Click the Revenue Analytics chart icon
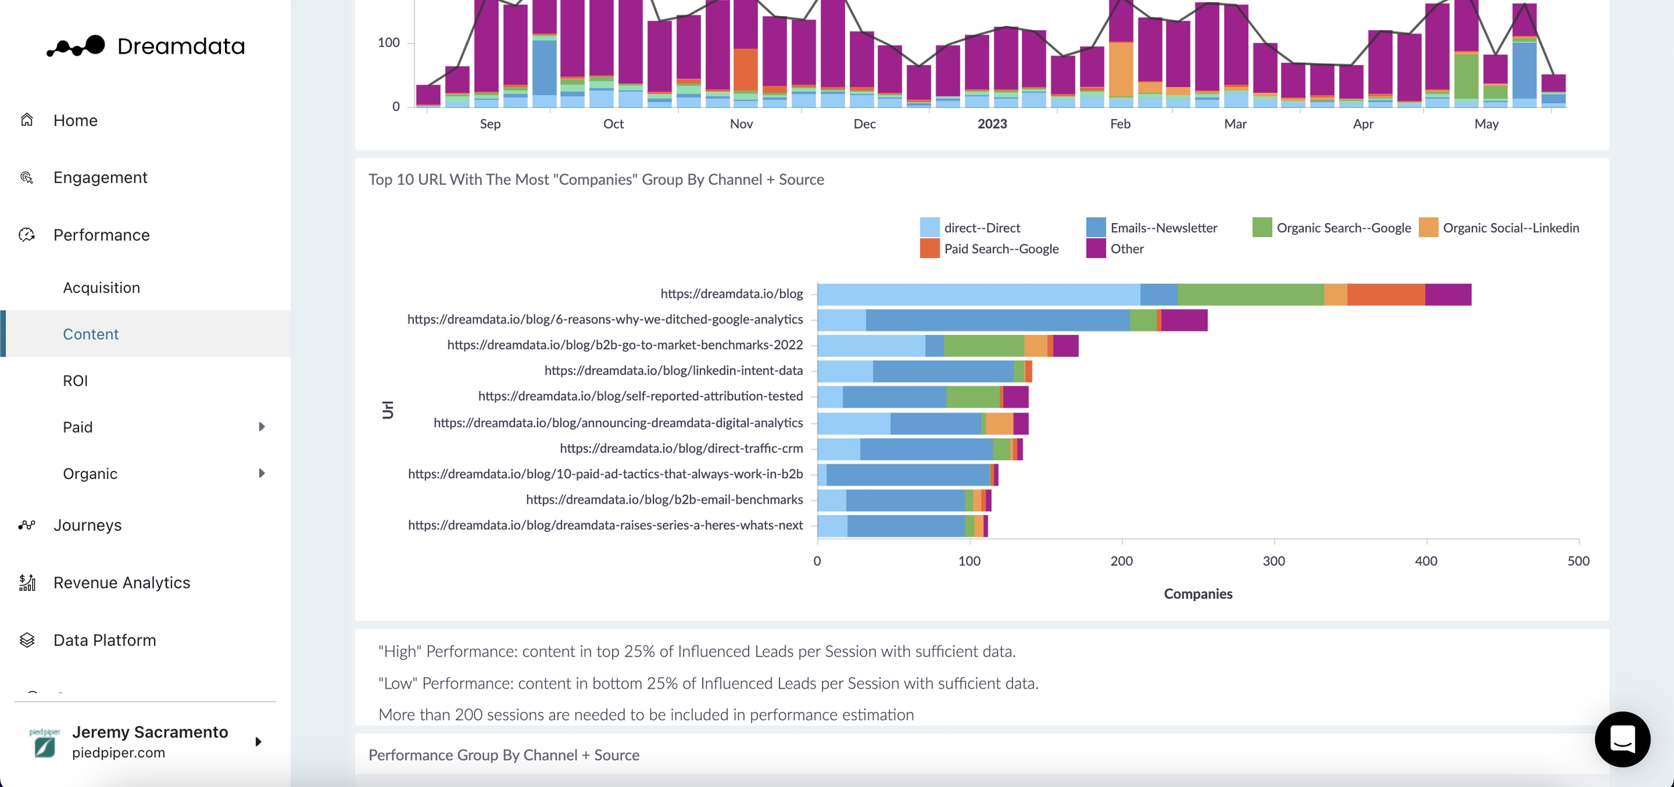This screenshot has width=1674, height=787. (x=27, y=583)
